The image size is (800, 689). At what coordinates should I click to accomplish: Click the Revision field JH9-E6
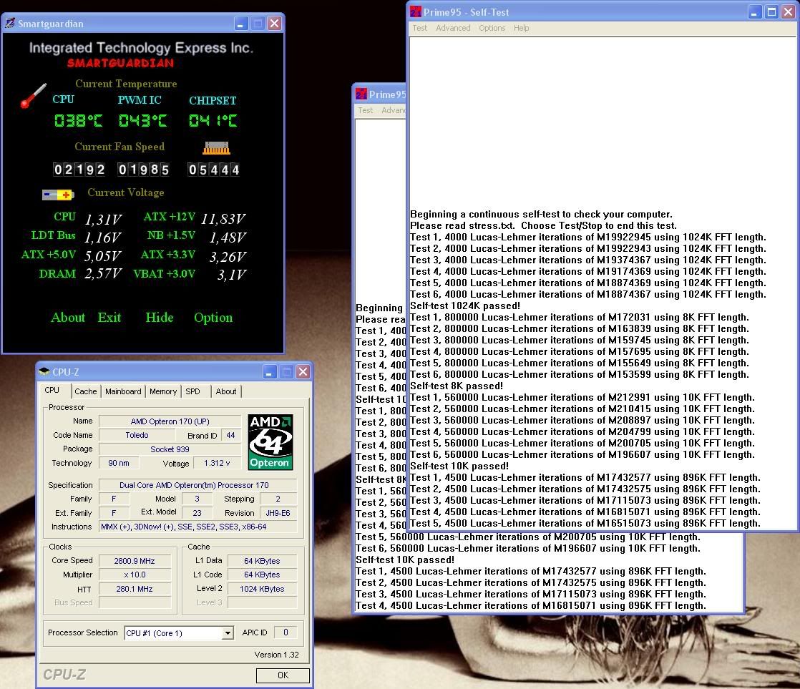click(278, 513)
